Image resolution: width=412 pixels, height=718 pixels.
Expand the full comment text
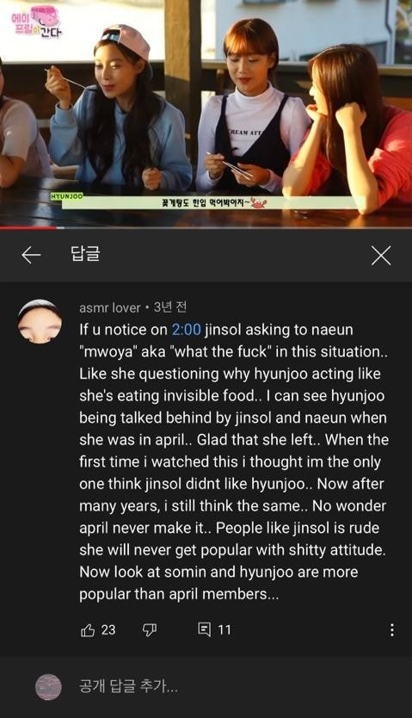coord(232,461)
